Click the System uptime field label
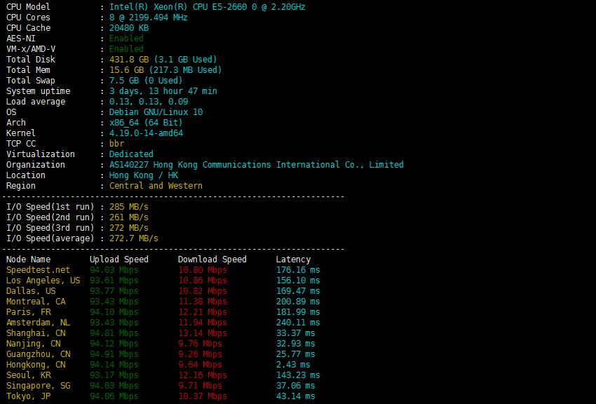Image resolution: width=596 pixels, height=404 pixels. pos(39,91)
